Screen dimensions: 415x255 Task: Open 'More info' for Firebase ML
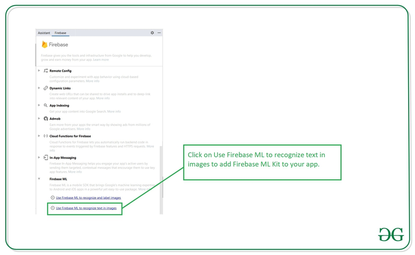point(145,189)
